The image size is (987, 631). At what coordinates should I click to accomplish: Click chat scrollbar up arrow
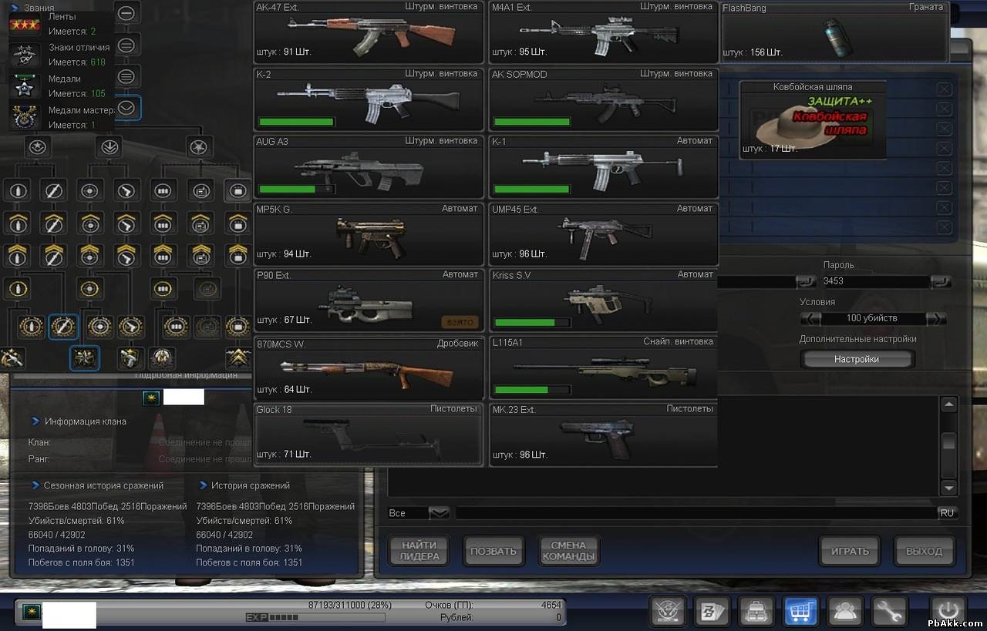pos(948,404)
